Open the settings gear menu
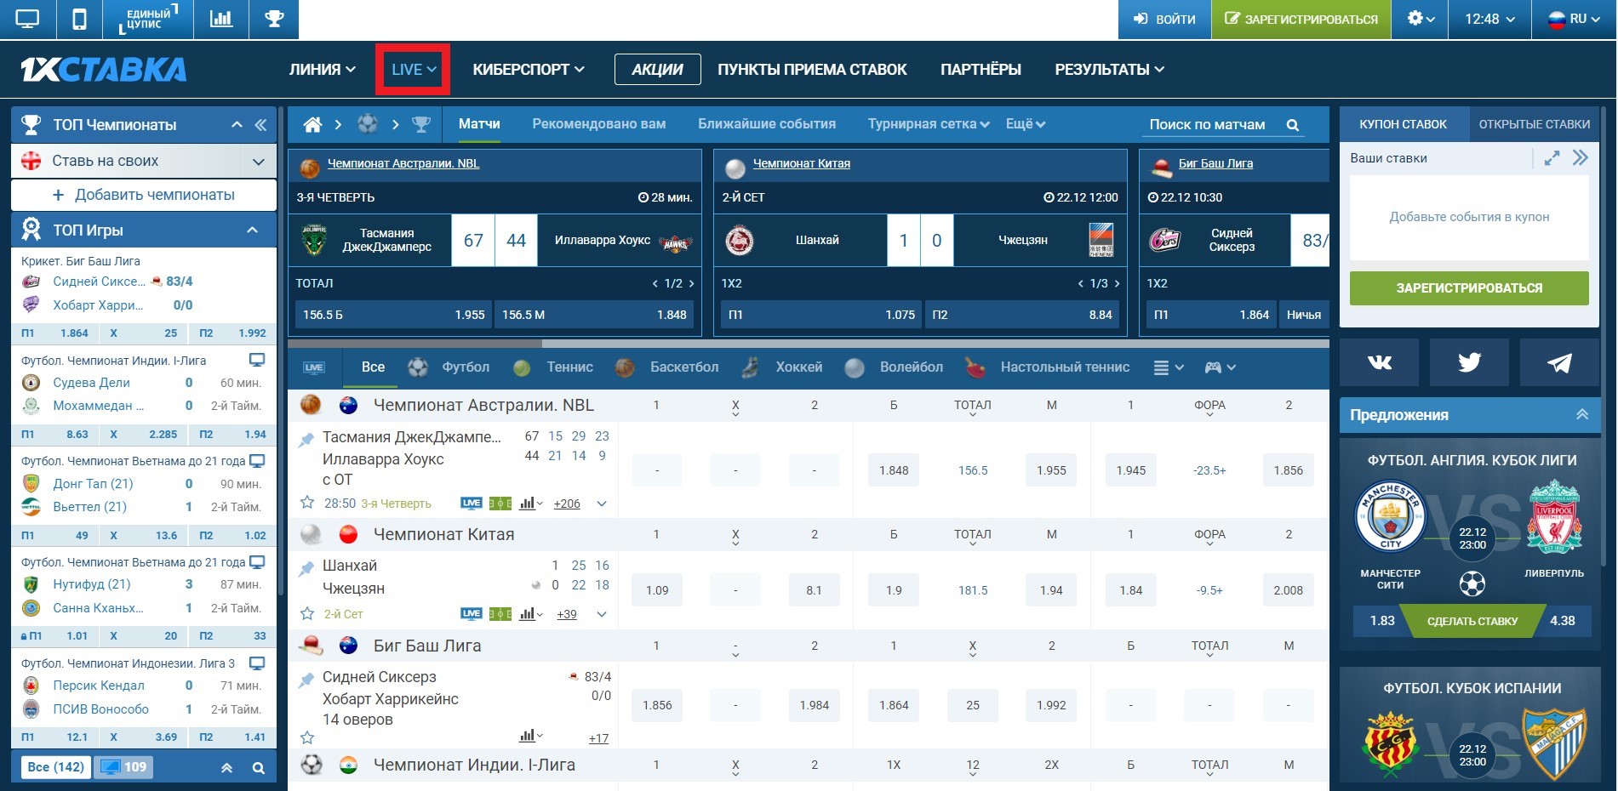1618x791 pixels. (1421, 19)
